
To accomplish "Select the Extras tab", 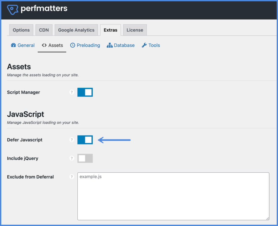I will pos(110,30).
